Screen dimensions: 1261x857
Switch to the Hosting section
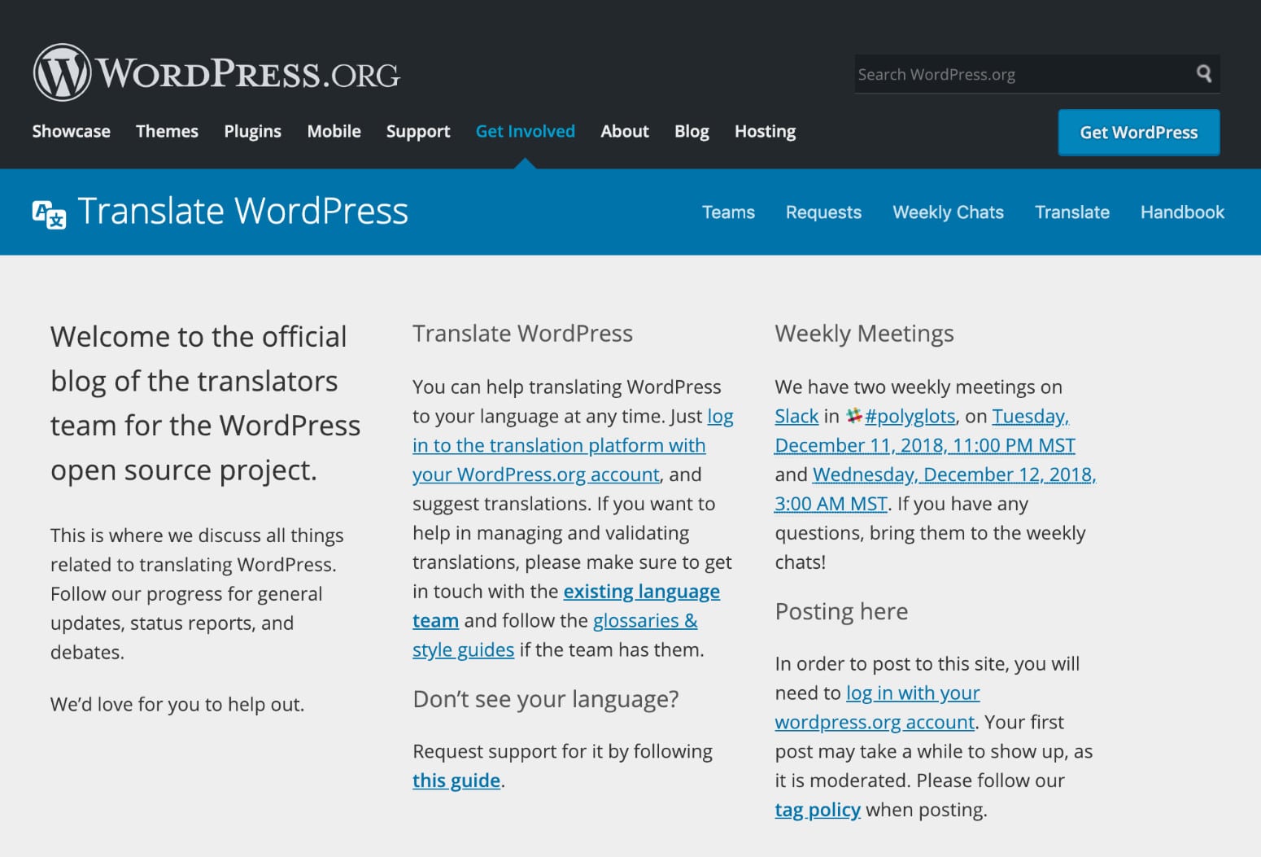point(764,131)
